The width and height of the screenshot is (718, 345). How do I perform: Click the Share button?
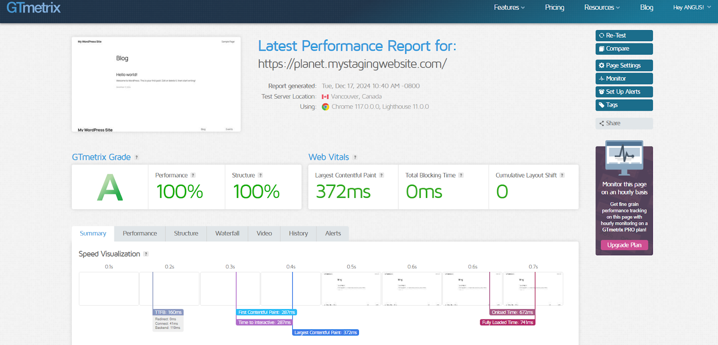624,123
